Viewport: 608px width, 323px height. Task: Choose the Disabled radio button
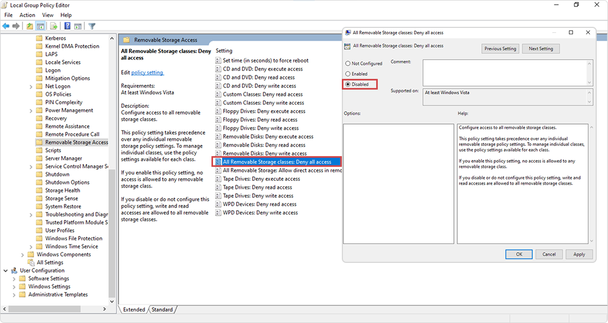coord(348,84)
